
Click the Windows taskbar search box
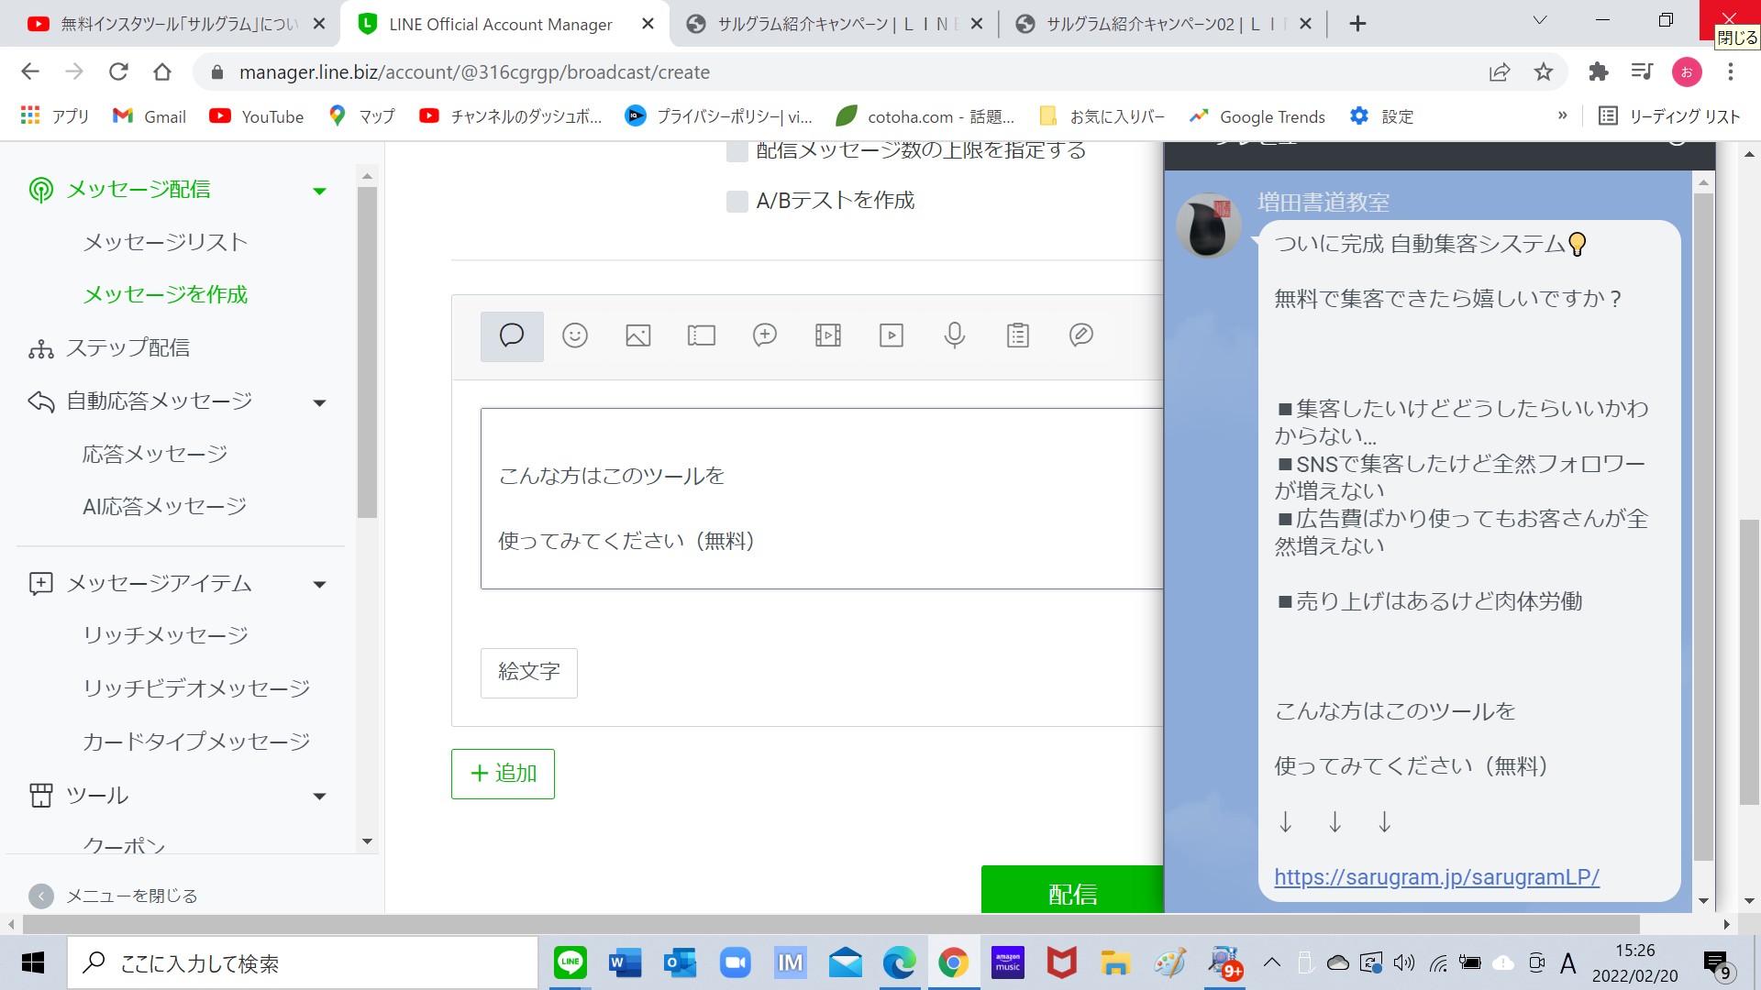click(x=303, y=962)
